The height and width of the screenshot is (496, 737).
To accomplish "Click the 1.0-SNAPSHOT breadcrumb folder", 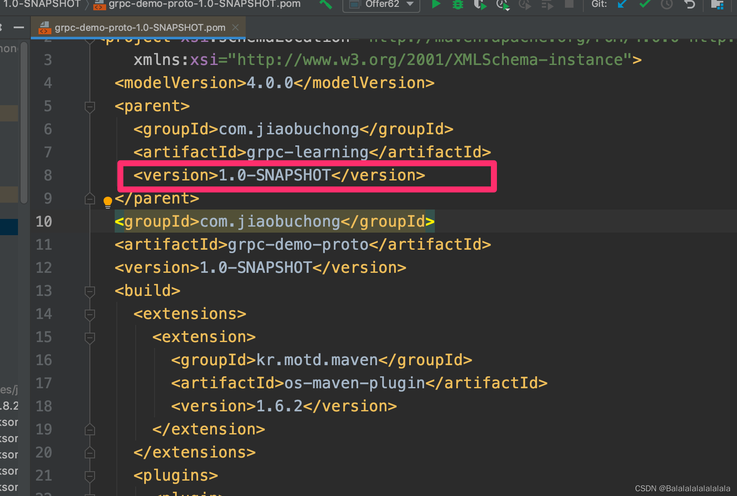I will pos(42,4).
